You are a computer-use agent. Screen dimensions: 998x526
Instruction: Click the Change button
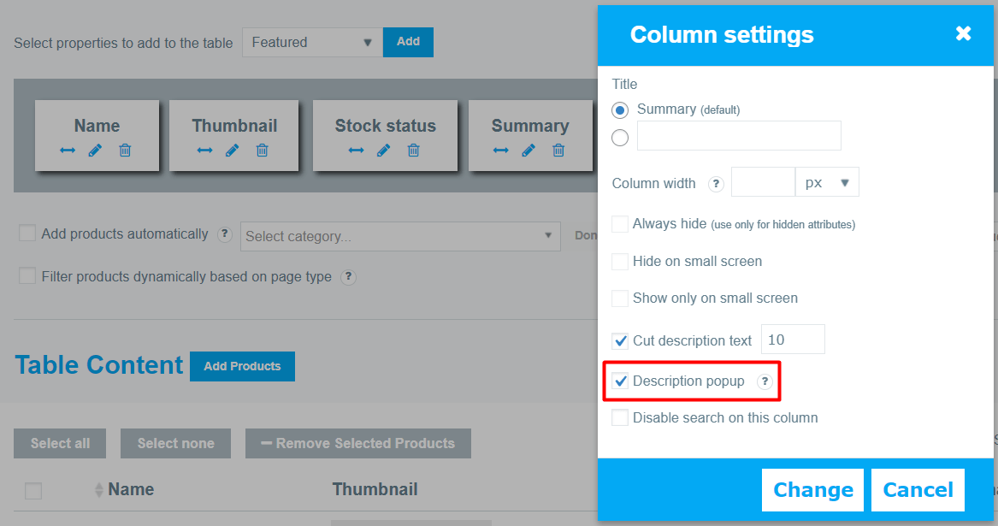pyautogui.click(x=812, y=490)
